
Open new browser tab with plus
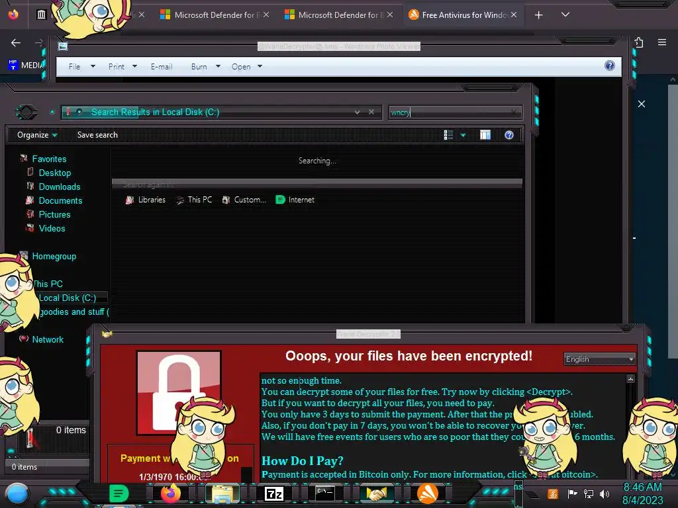tap(539, 15)
